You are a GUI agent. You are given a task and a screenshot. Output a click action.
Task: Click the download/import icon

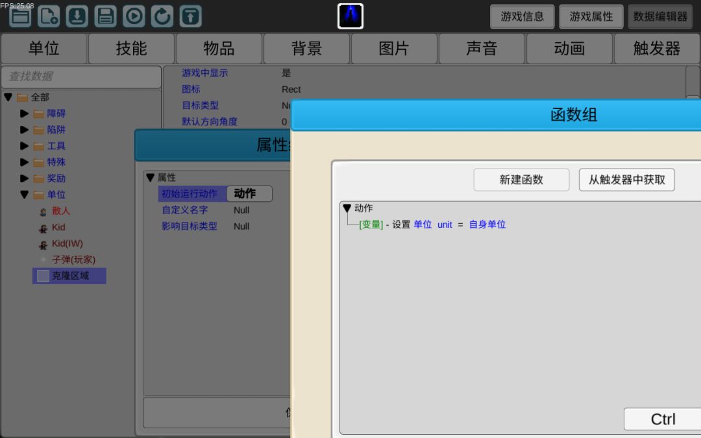click(x=77, y=16)
